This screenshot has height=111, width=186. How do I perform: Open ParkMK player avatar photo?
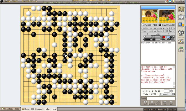point(150,16)
